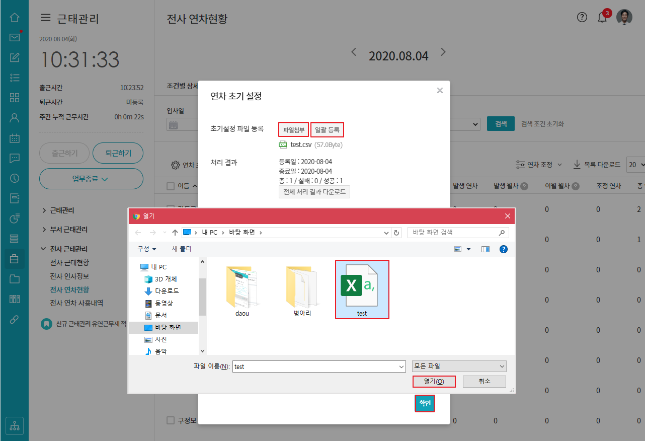Click the 열기(O) button
The image size is (645, 441).
[434, 382]
